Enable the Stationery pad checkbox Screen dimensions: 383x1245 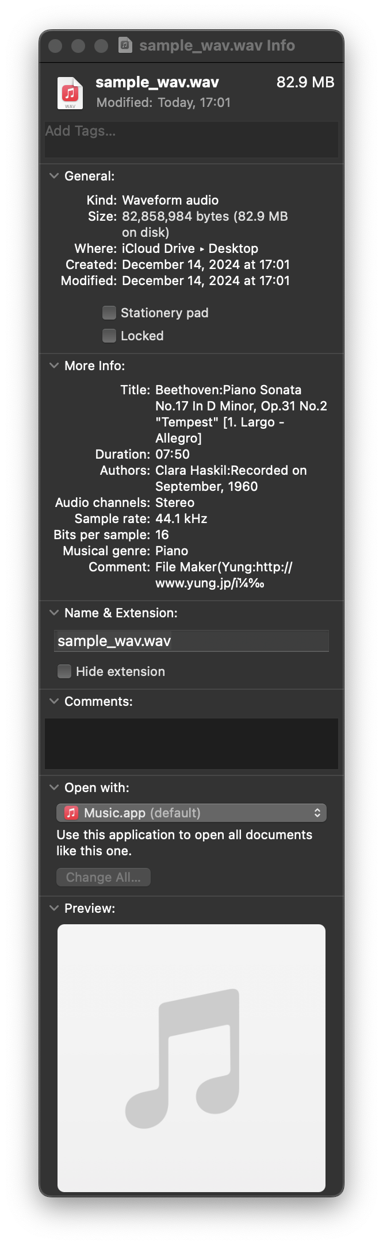click(108, 312)
